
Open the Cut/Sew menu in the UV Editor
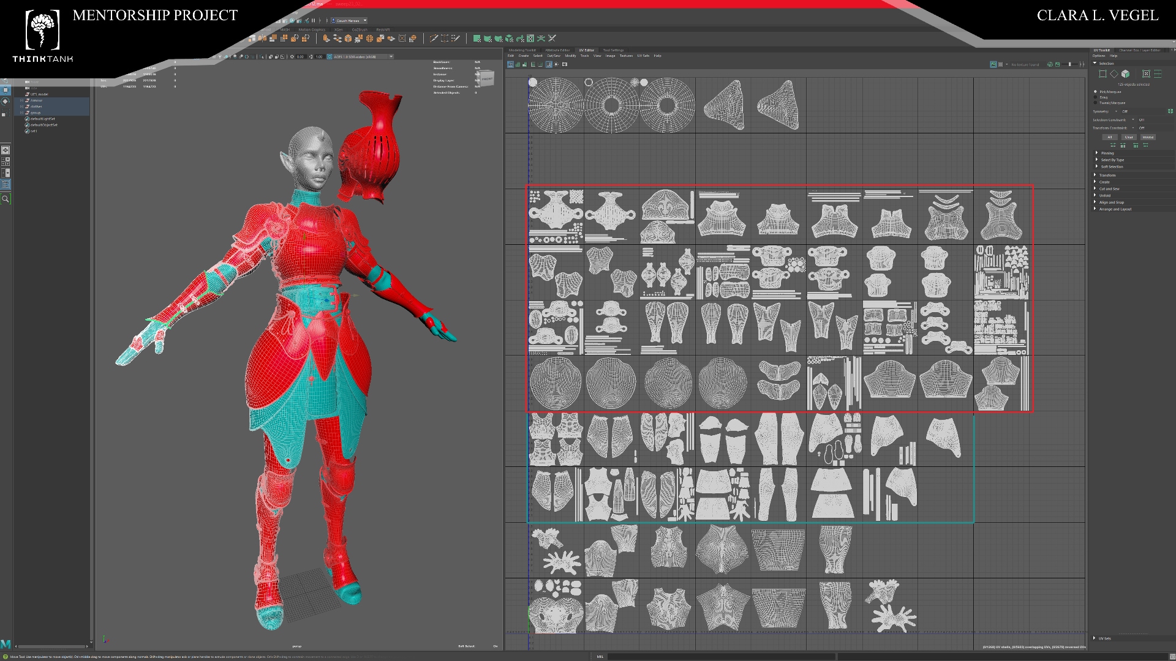pyautogui.click(x=553, y=56)
